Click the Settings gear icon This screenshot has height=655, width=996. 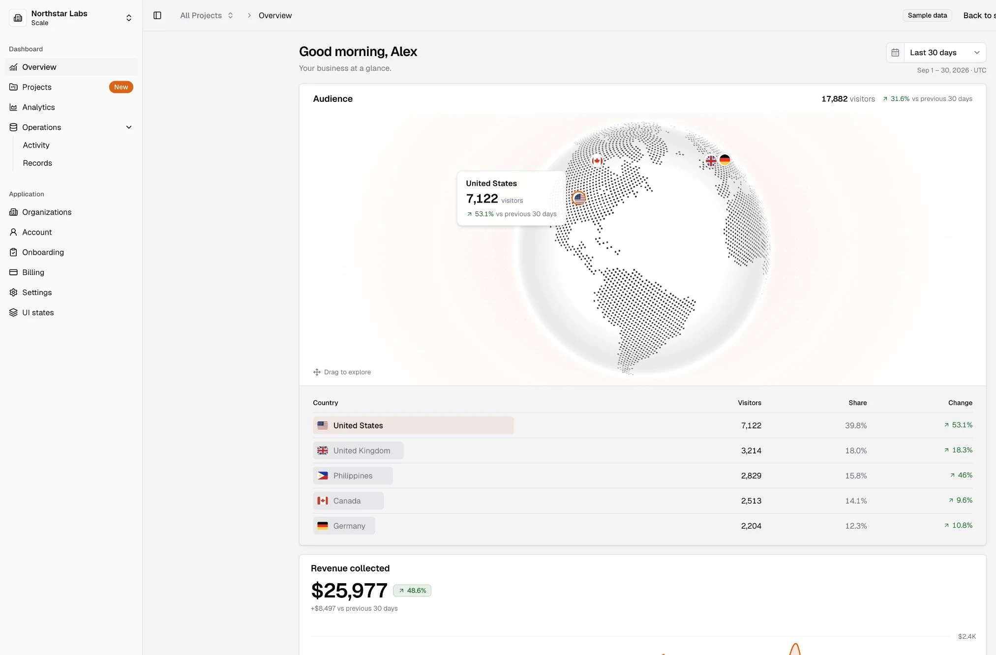click(x=13, y=293)
